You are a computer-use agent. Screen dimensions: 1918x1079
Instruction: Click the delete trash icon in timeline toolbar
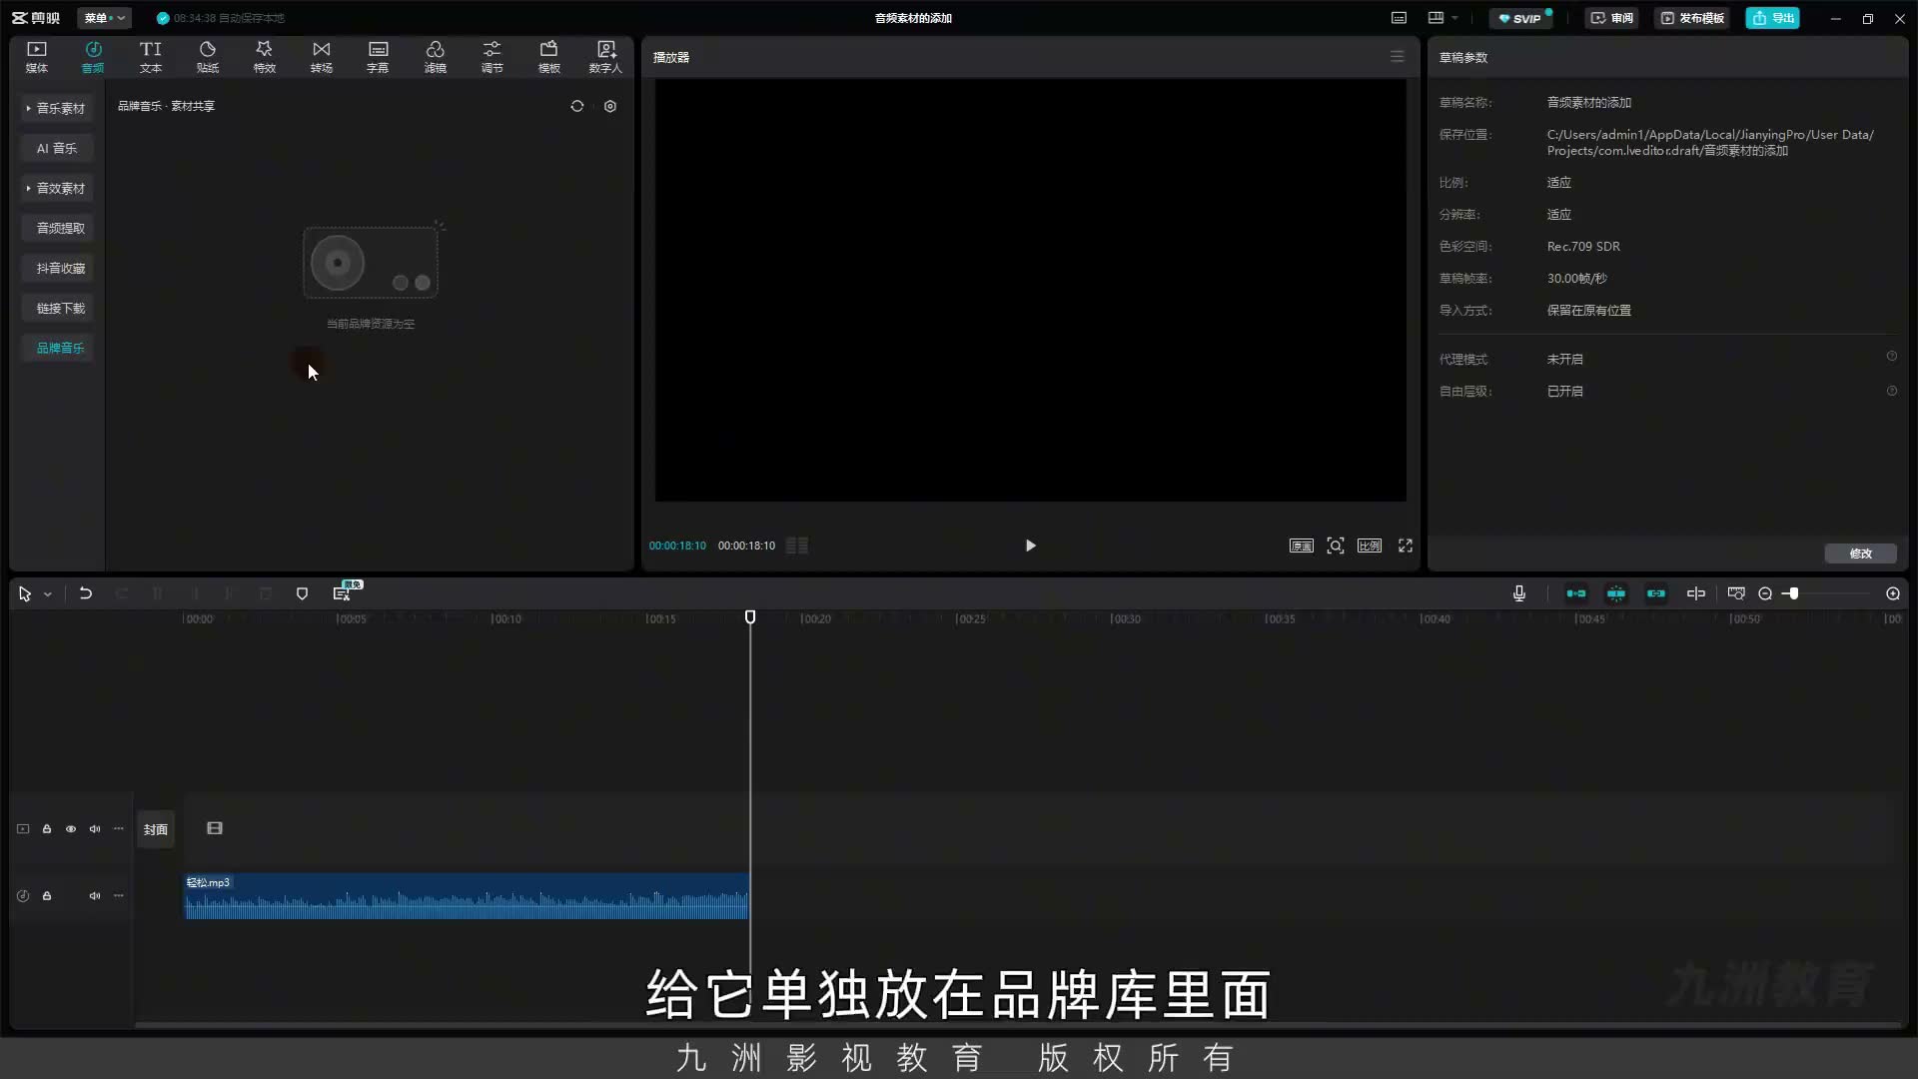(x=266, y=593)
